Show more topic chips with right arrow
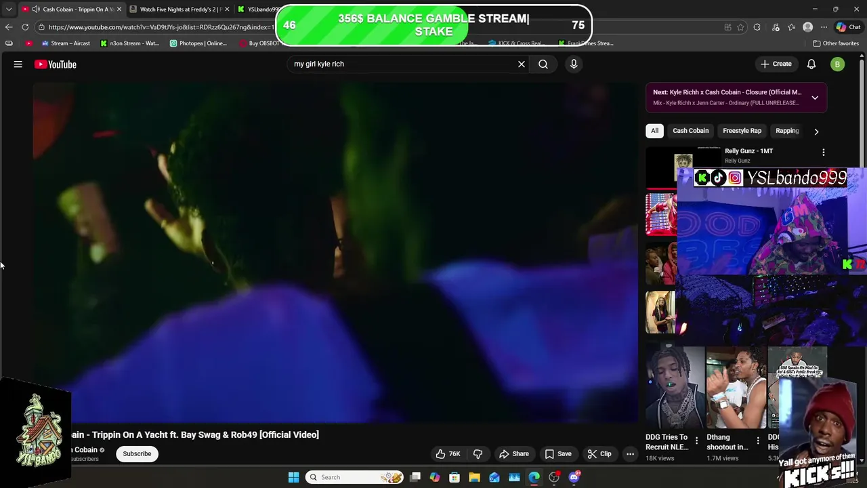 816,131
